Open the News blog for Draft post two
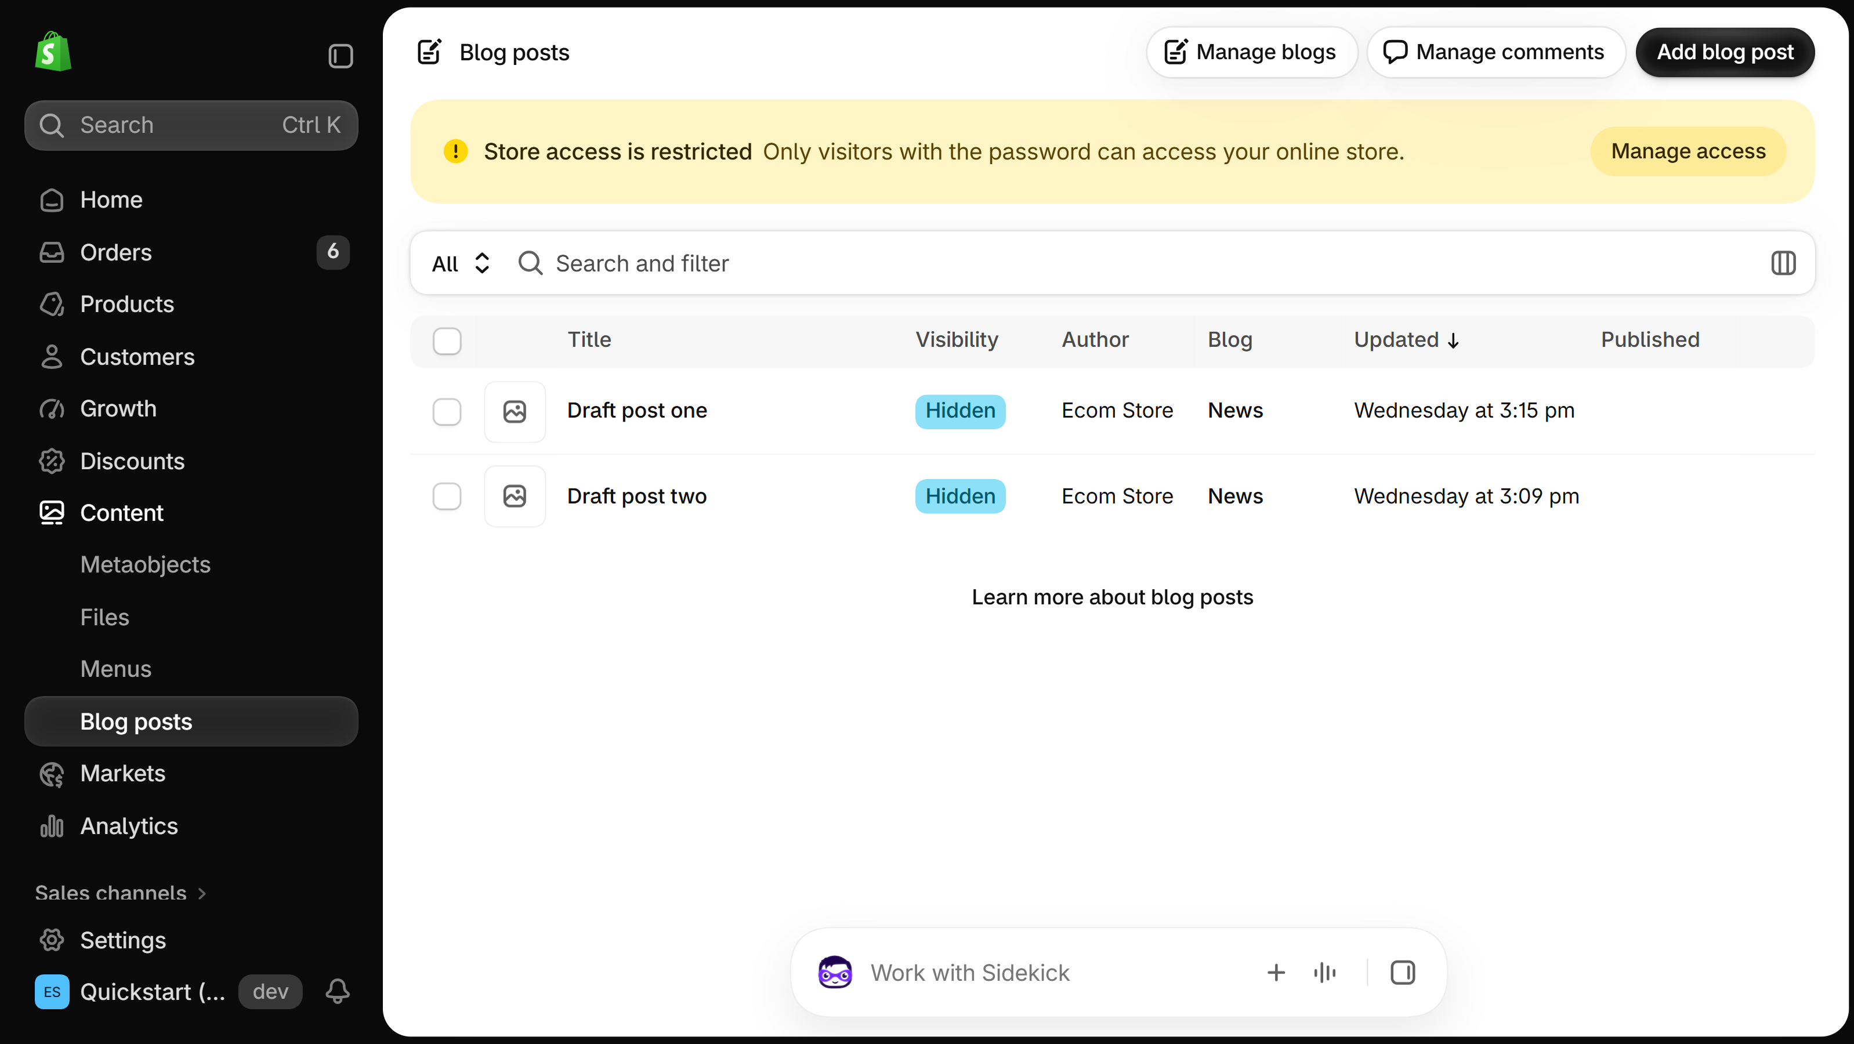This screenshot has width=1854, height=1044. pos(1235,496)
